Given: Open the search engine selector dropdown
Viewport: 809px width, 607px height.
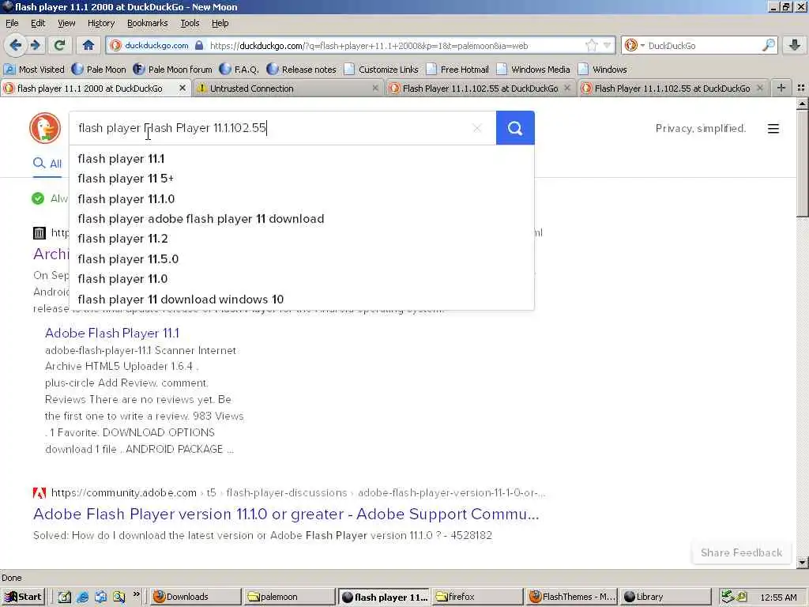Looking at the screenshot, I should 634,45.
